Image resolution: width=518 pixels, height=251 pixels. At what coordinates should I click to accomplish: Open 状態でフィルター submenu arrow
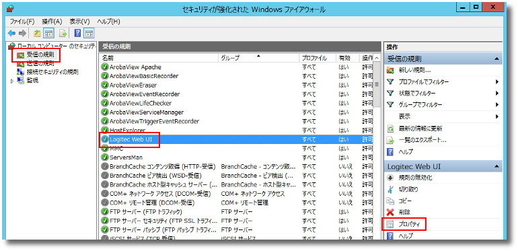(x=497, y=94)
